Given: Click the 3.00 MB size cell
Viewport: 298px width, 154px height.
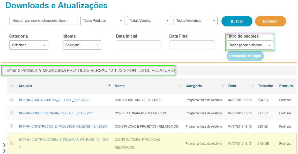Looking at the screenshot, I should pos(263,144).
